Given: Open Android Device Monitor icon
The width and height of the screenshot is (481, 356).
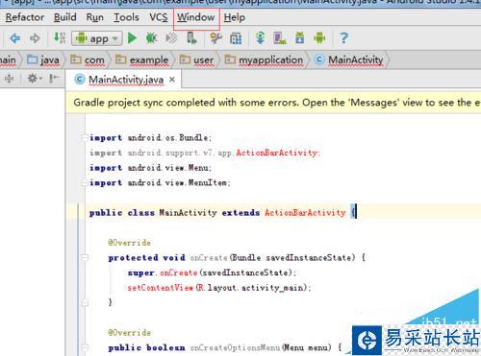Looking at the screenshot, I should [x=319, y=38].
